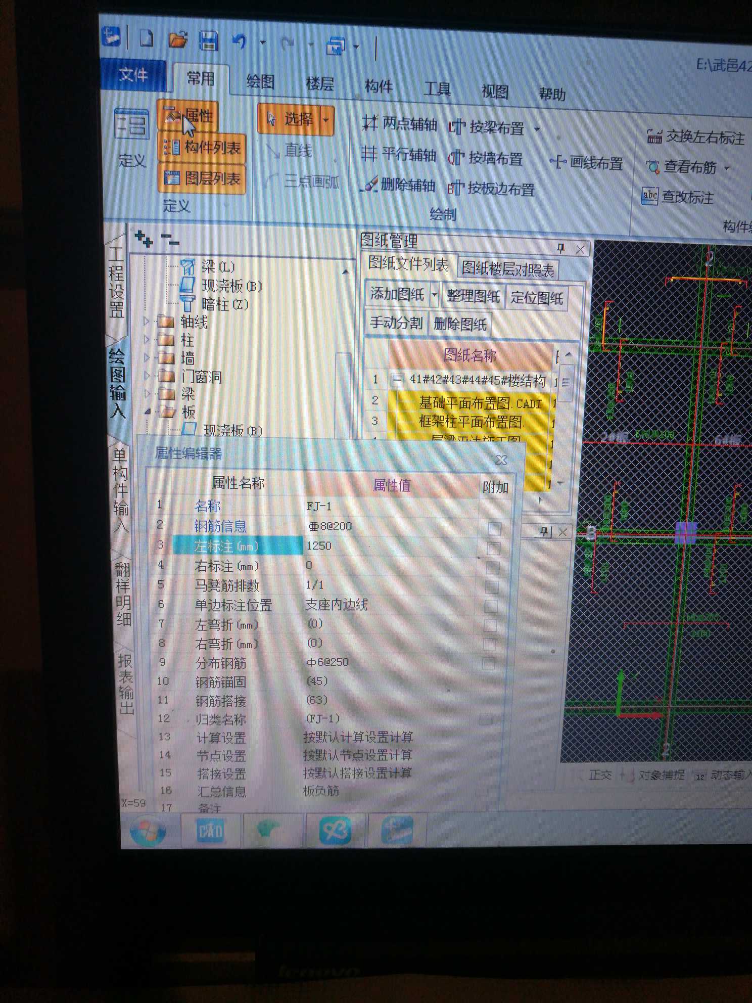Open the 构件列表 component list

point(202,148)
